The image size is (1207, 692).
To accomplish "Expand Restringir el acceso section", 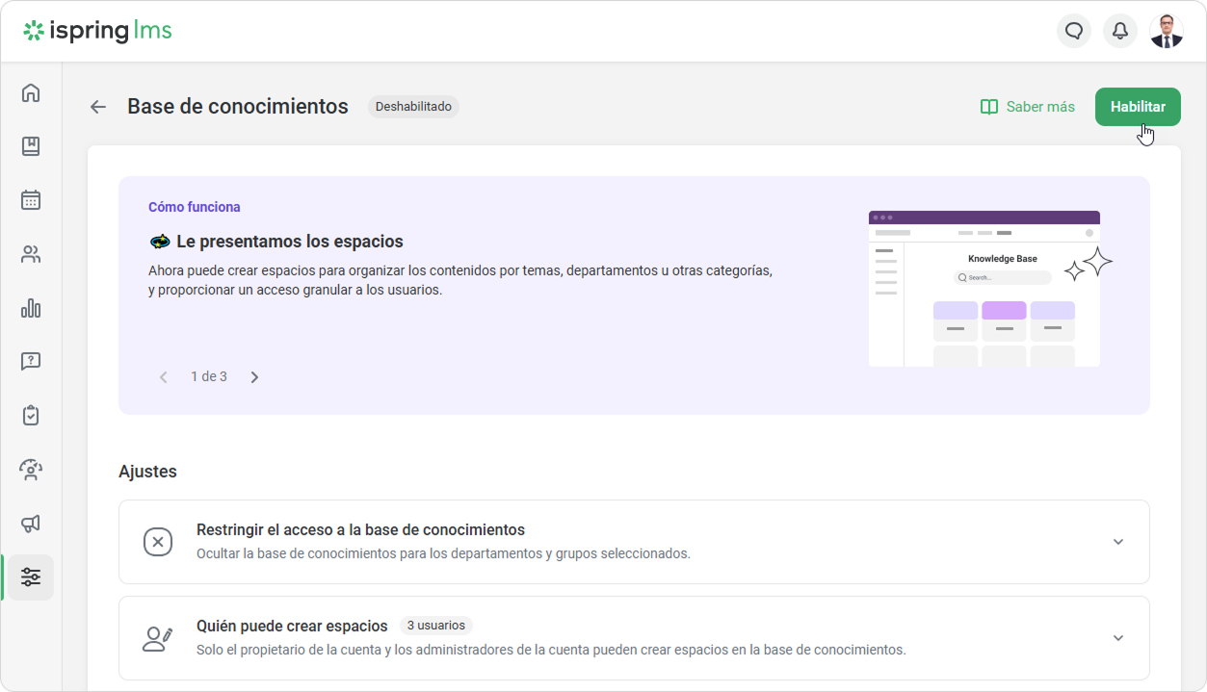I will pyautogui.click(x=1118, y=542).
